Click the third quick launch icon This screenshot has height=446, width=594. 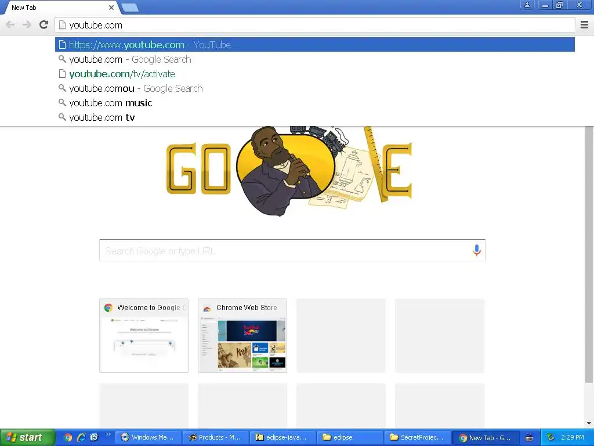(94, 437)
